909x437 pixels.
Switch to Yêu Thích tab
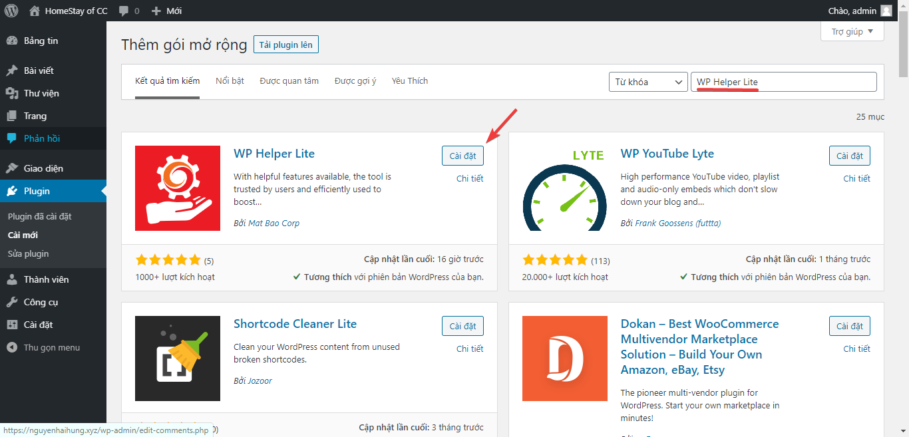[410, 81]
